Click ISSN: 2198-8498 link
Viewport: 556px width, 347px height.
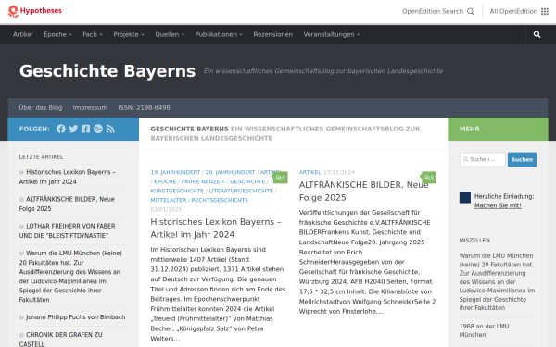click(144, 107)
